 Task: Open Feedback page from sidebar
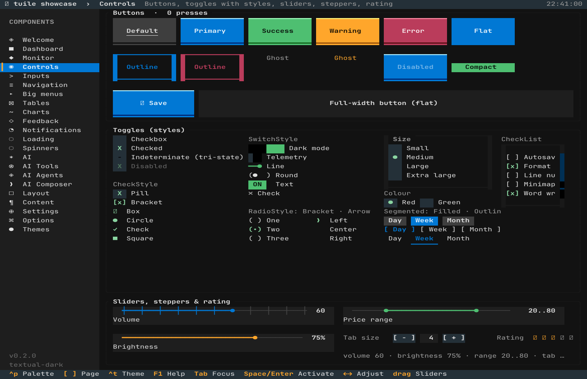click(50, 121)
